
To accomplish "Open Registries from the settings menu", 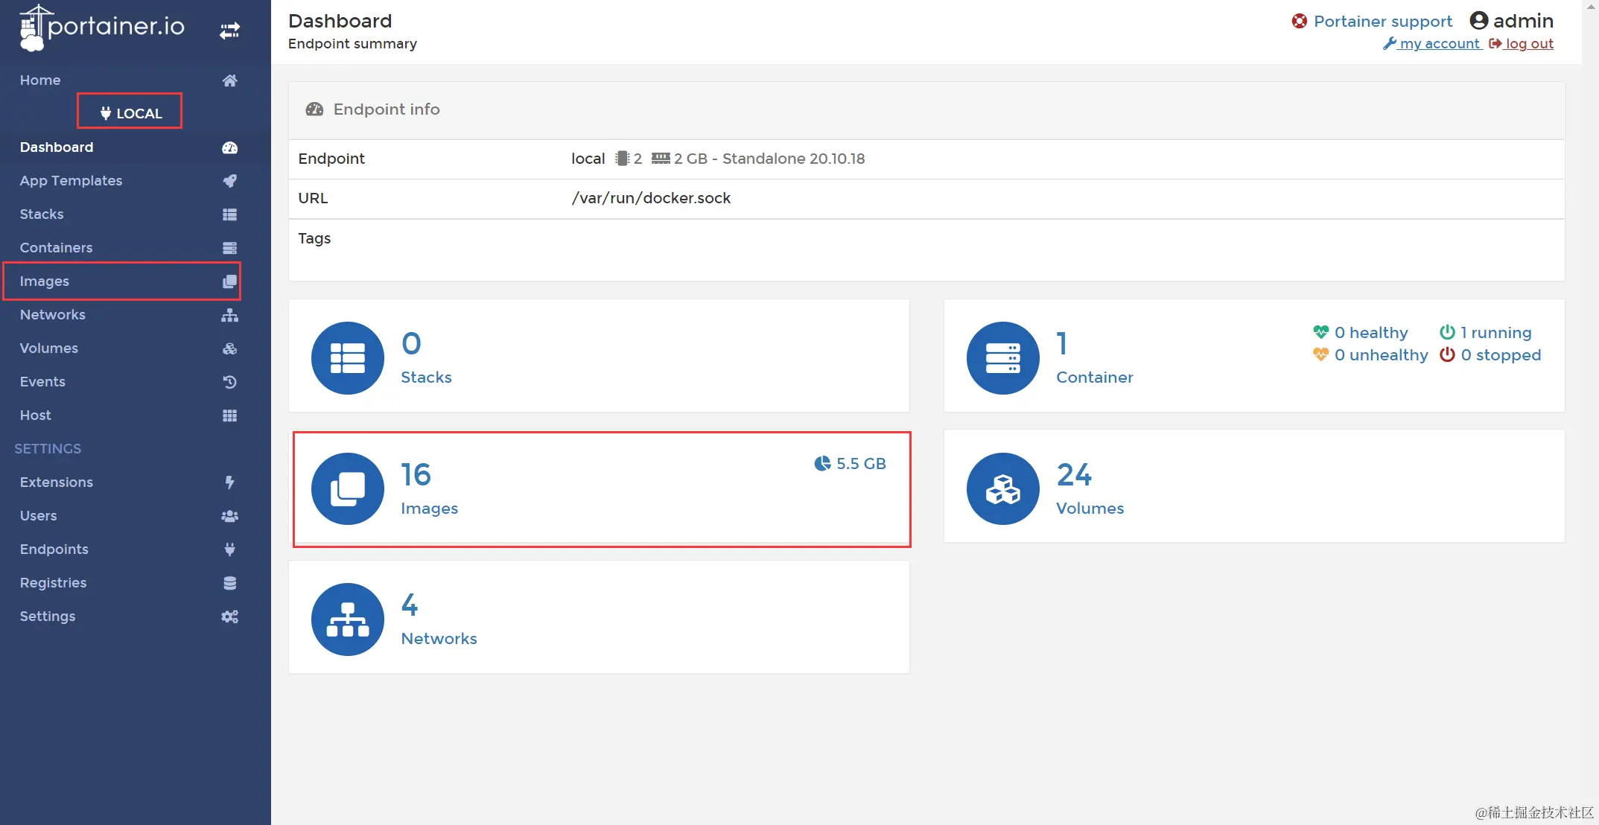I will pos(53,583).
